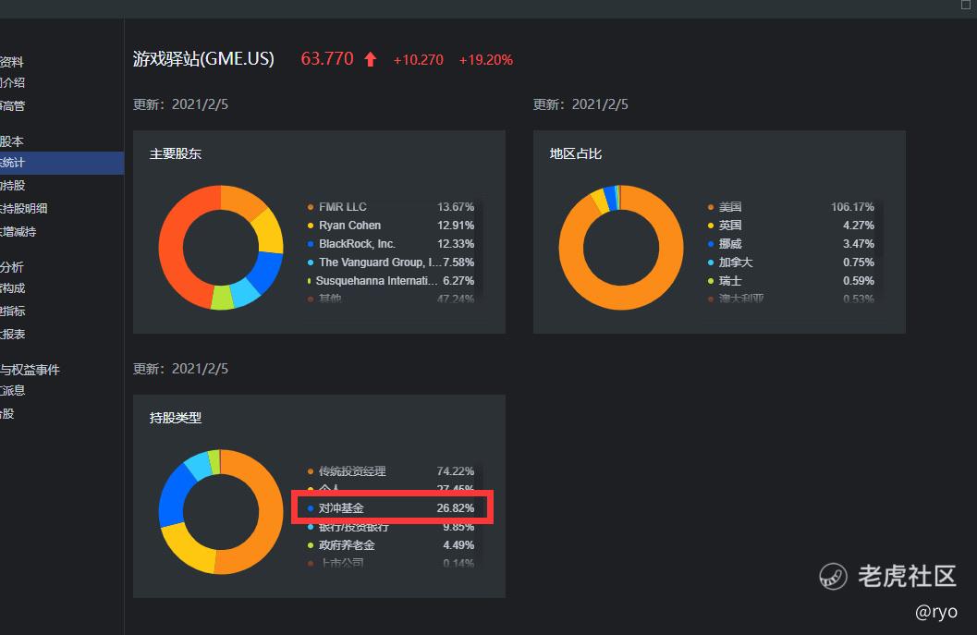Select the 挪威 region legend entry
977x635 pixels.
tap(730, 244)
